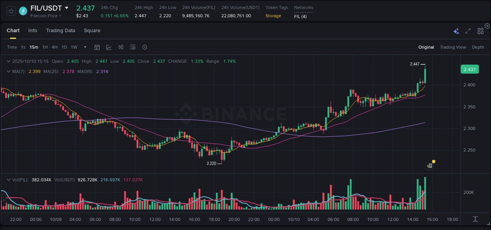Viewport: 491px width, 230px height.
Task: Click the order notification pencil icon
Action: coord(429,165)
